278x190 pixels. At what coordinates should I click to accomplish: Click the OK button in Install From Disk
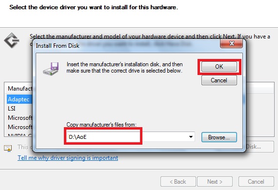[x=219, y=67]
